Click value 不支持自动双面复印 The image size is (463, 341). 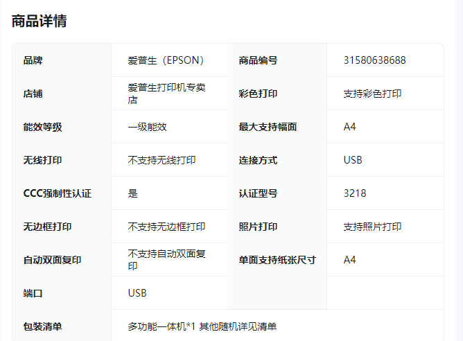166,260
